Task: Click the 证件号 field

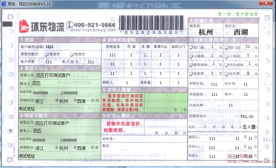Action: (x=144, y=139)
